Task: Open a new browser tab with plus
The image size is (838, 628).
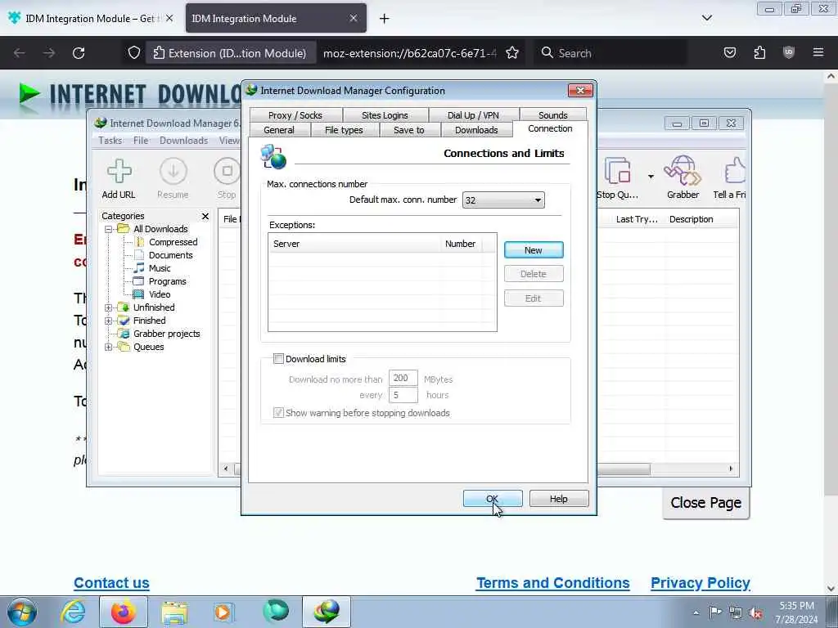Action: click(385, 19)
